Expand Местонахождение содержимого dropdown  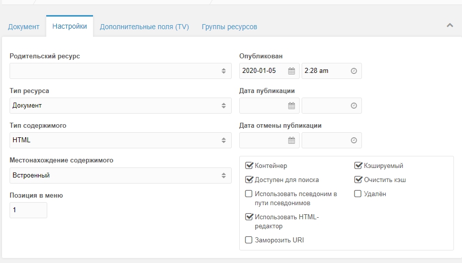point(121,176)
